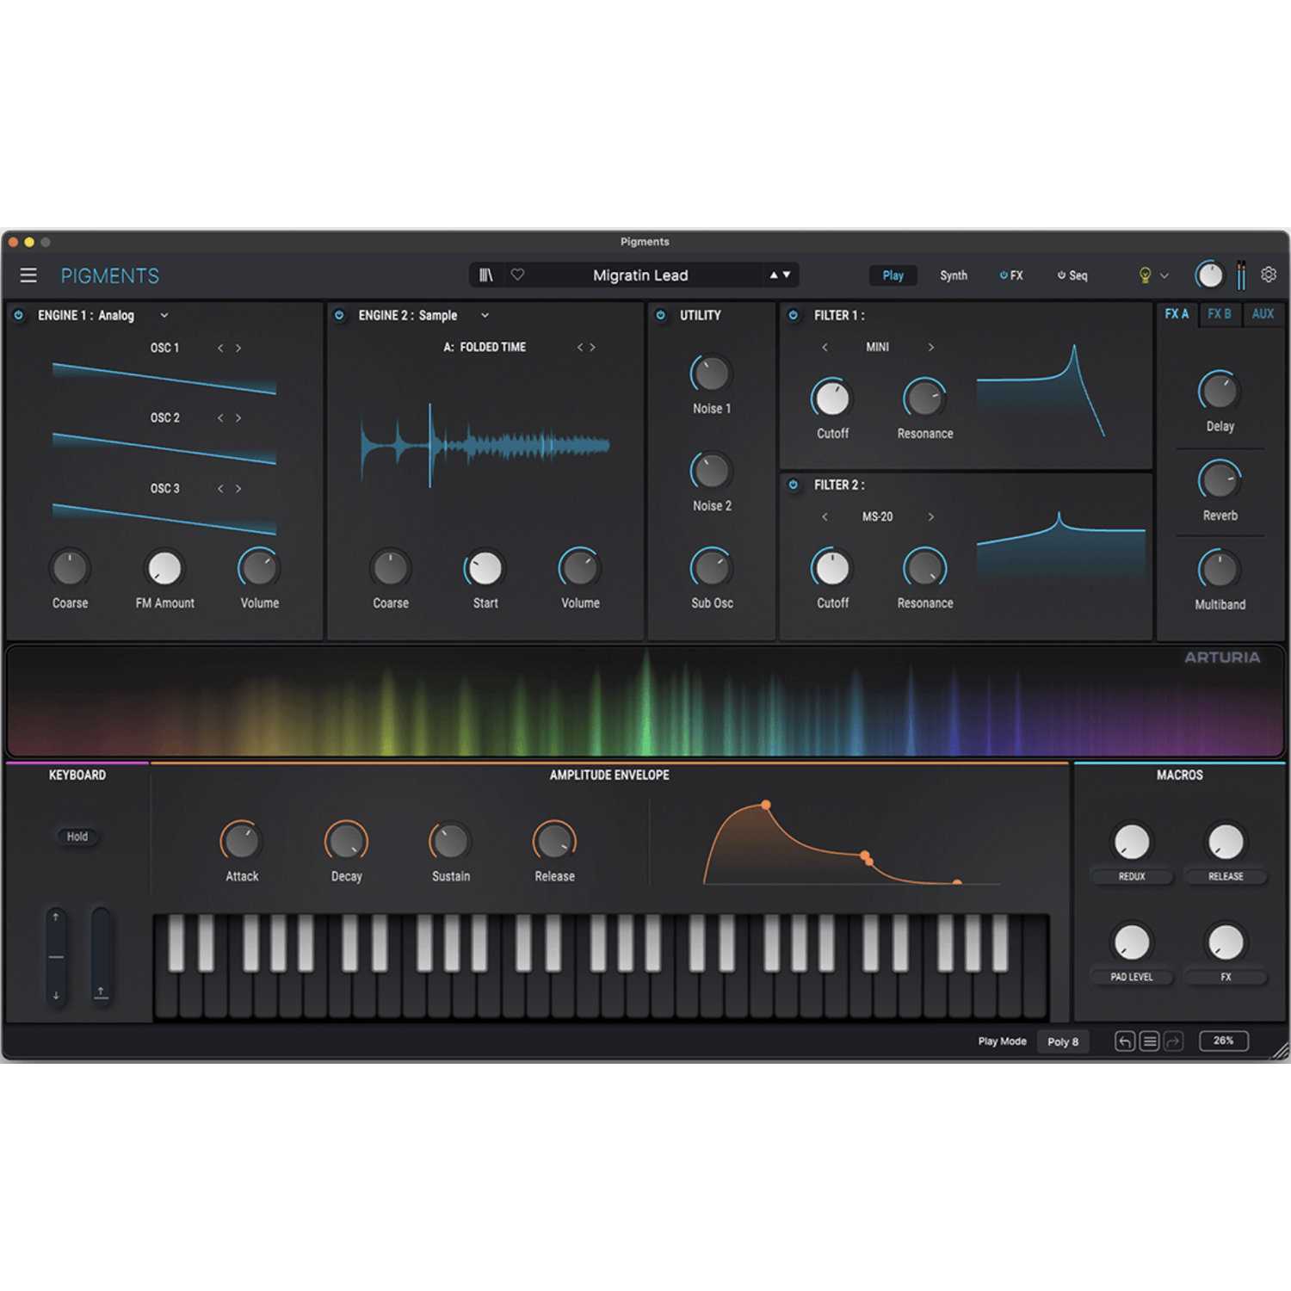Favorite the preset with the heart icon

pyautogui.click(x=517, y=275)
